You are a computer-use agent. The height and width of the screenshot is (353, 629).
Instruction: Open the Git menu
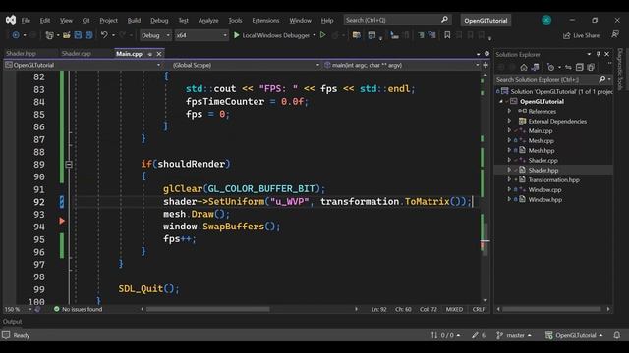coord(86,20)
